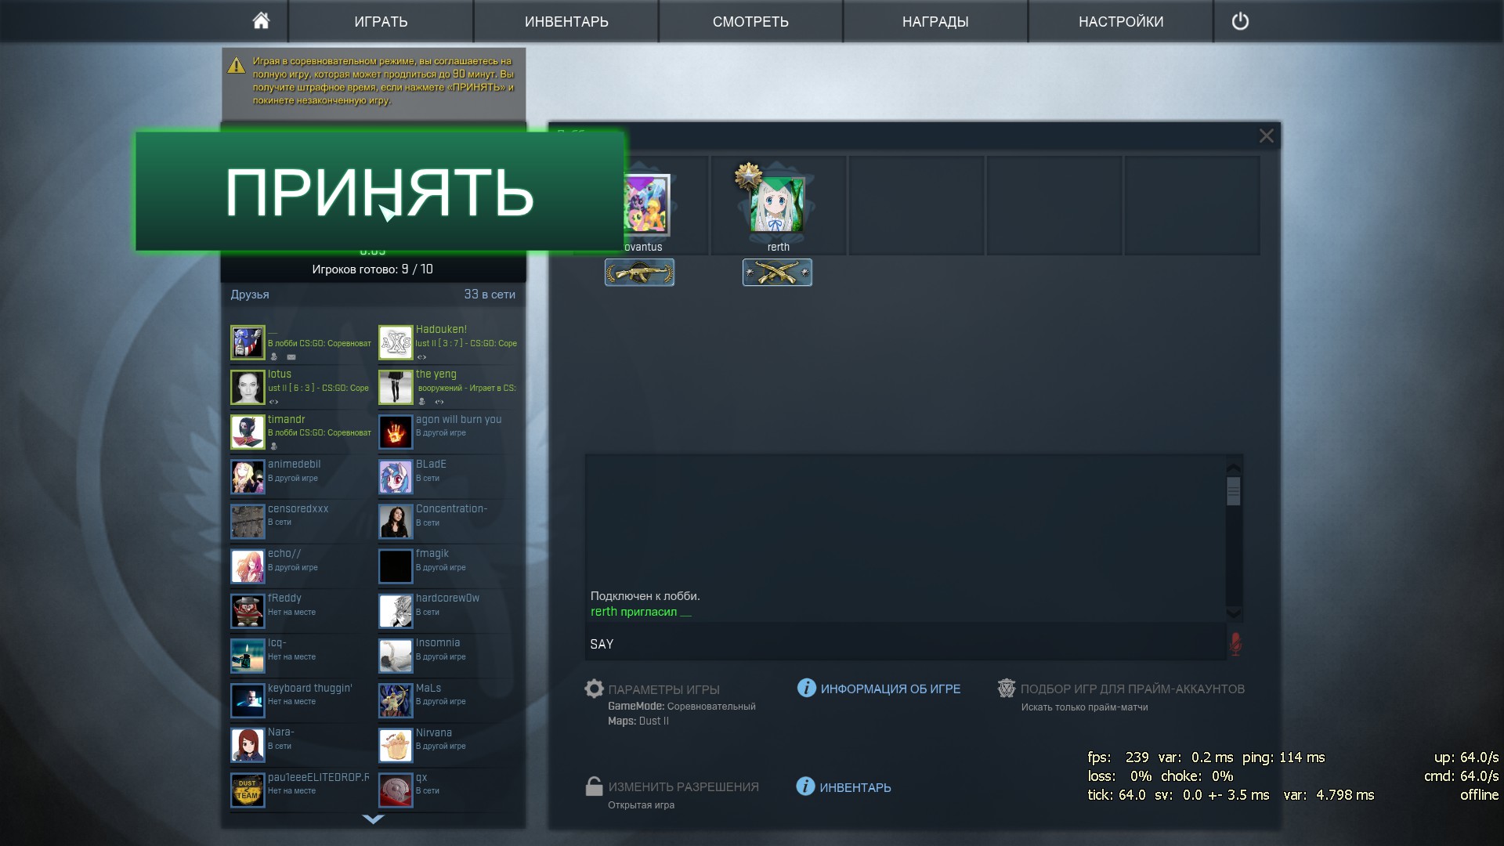Open the ИНВЕНТАРЬ menu tab
The height and width of the screenshot is (846, 1504).
[566, 21]
